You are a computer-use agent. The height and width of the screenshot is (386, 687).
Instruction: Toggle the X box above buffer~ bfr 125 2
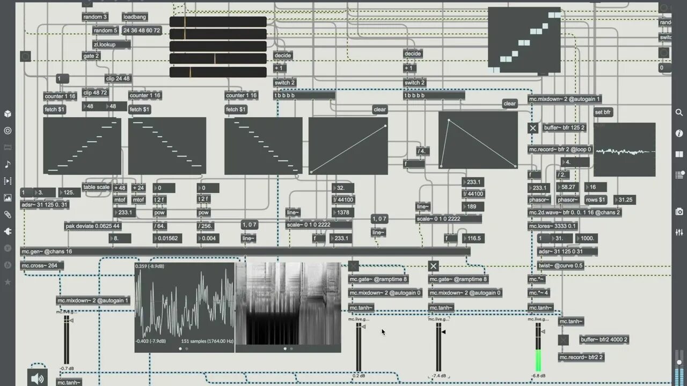click(x=532, y=128)
